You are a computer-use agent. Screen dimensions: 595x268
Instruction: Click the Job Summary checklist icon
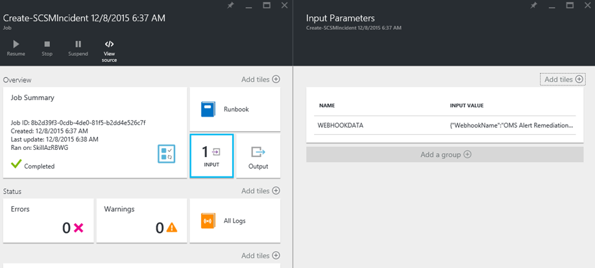click(167, 154)
